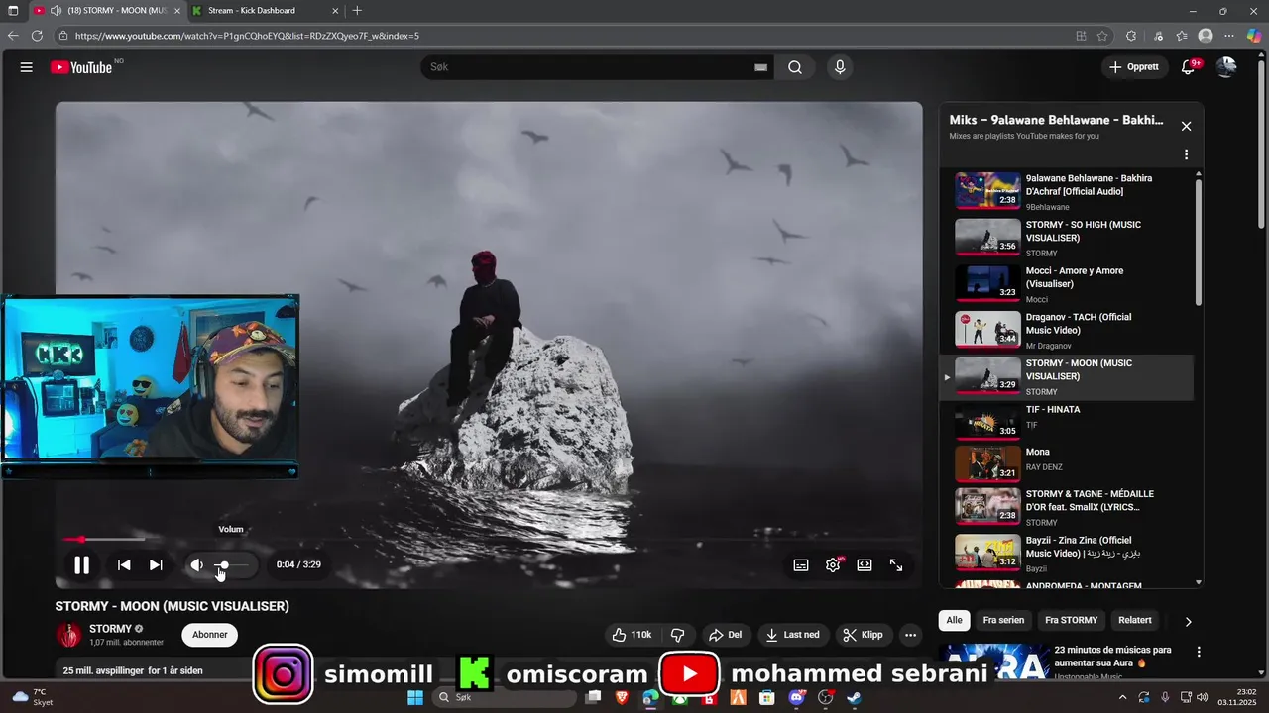Switch to Stream - Kick Dashboard tab
The image size is (1269, 713).
[266, 11]
